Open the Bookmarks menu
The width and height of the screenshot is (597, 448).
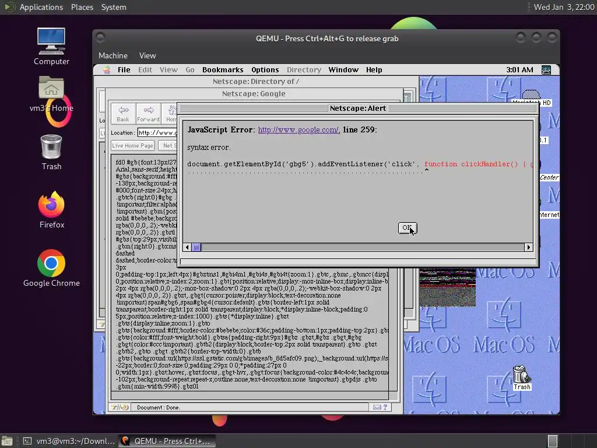(223, 70)
